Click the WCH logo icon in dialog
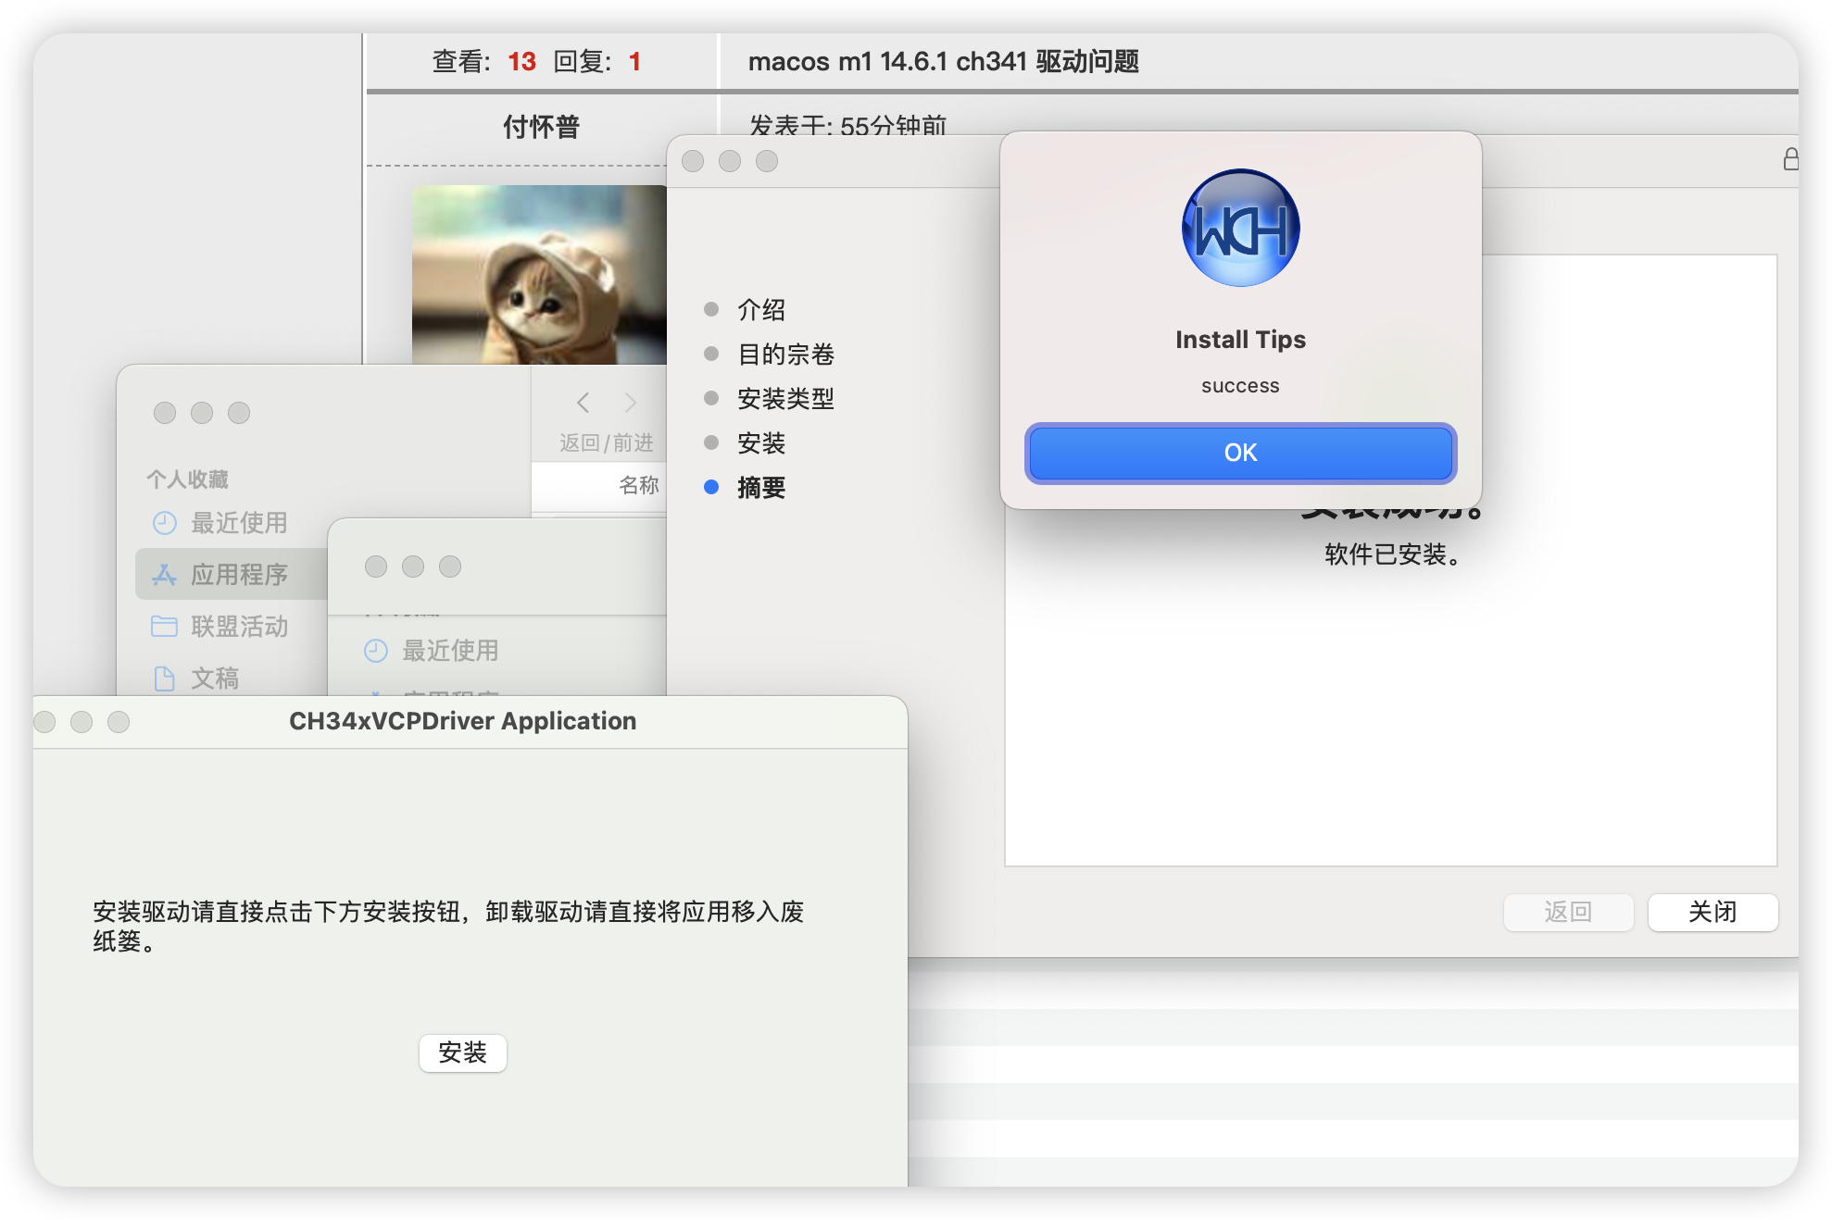This screenshot has width=1832, height=1220. click(x=1240, y=228)
